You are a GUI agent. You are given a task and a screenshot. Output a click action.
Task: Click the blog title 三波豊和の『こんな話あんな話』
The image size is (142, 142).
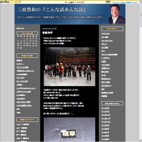click(x=51, y=10)
